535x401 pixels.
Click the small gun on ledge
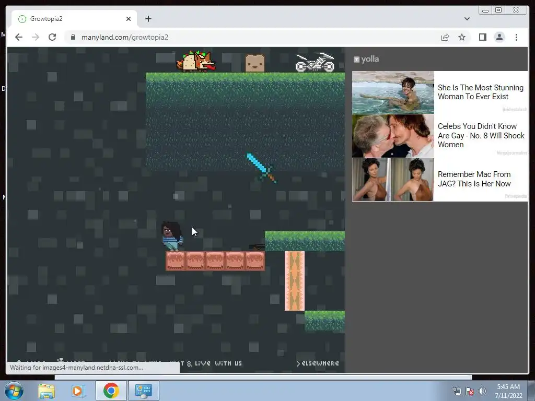pyautogui.click(x=257, y=246)
